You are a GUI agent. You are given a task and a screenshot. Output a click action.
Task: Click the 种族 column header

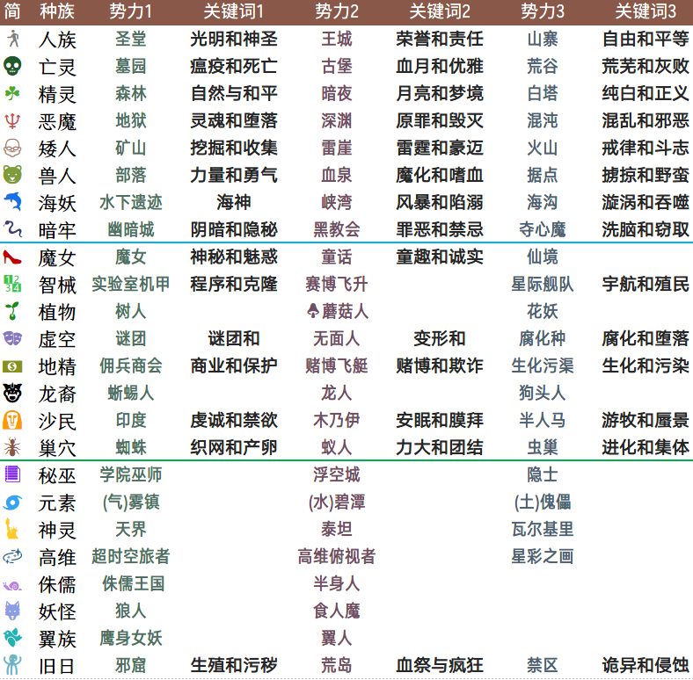tap(57, 11)
